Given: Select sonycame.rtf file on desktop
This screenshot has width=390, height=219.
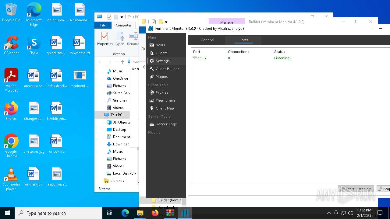Looking at the screenshot, I should [x=80, y=45].
